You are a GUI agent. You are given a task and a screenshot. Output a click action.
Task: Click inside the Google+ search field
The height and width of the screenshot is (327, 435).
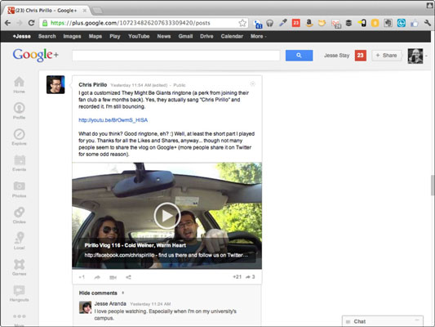[176, 56]
